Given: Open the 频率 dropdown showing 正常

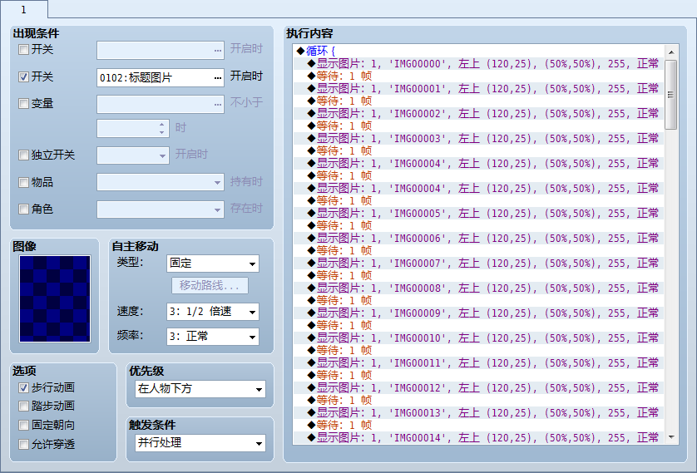Looking at the screenshot, I should tap(212, 337).
